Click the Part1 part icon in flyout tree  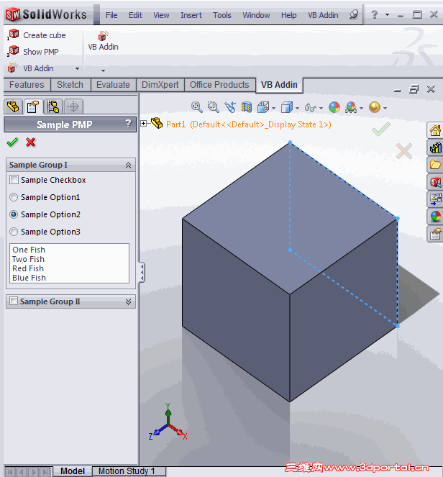pyautogui.click(x=157, y=123)
